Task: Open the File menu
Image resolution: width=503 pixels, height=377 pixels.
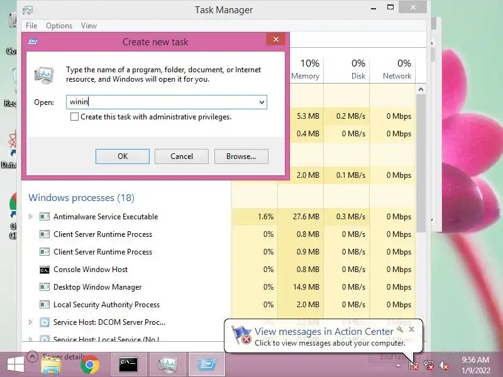Action: [x=31, y=26]
